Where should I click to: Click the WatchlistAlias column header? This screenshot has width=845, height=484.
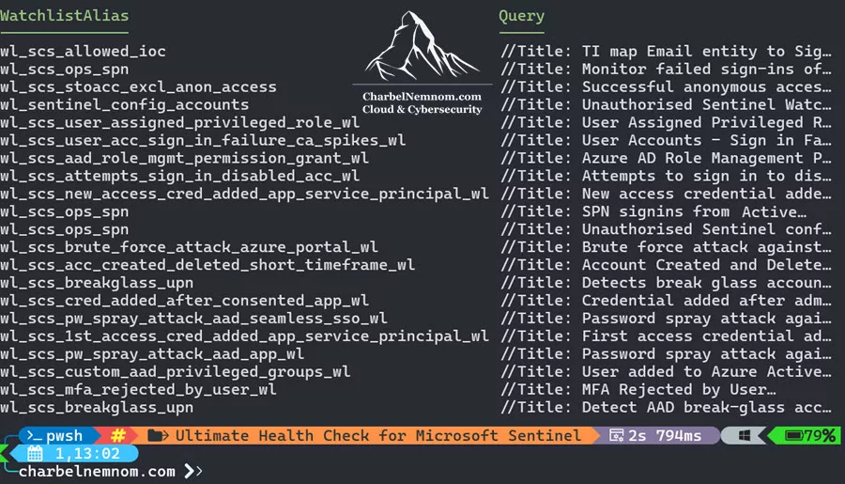(x=64, y=16)
